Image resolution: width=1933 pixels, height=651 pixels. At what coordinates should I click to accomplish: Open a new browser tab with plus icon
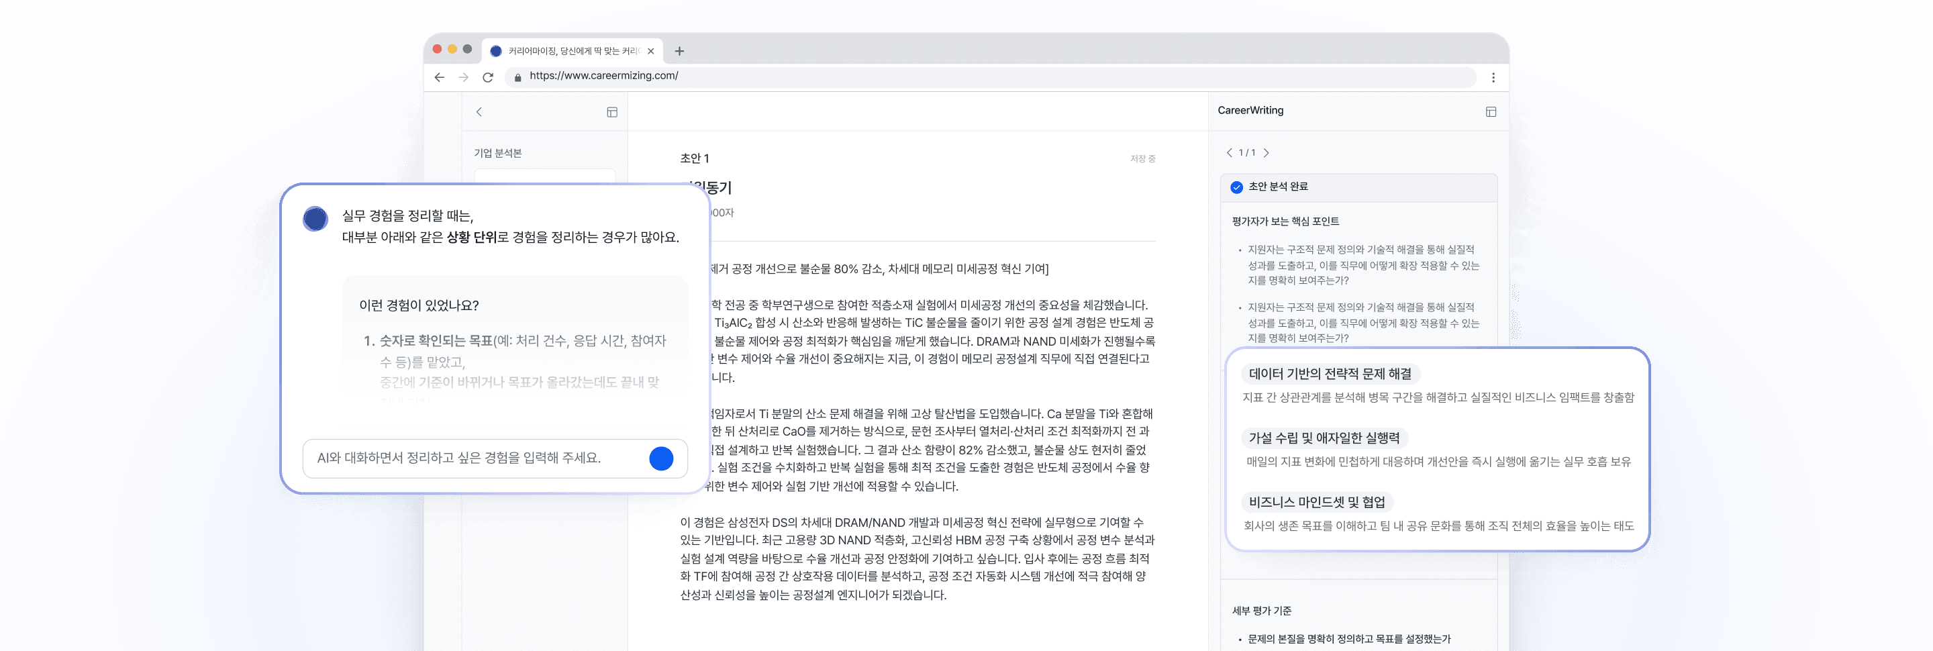click(680, 51)
